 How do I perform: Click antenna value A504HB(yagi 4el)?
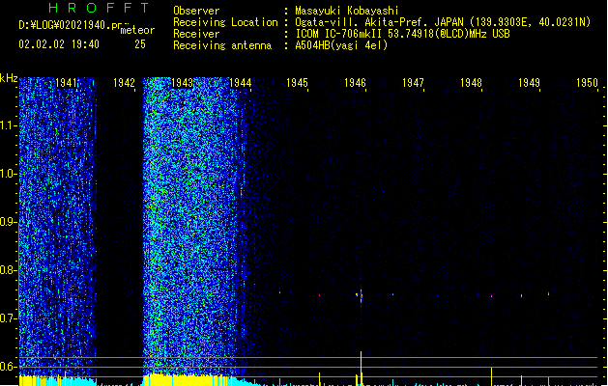(x=341, y=45)
